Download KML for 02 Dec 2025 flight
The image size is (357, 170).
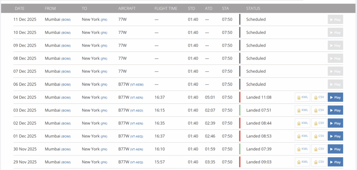pos(302,123)
